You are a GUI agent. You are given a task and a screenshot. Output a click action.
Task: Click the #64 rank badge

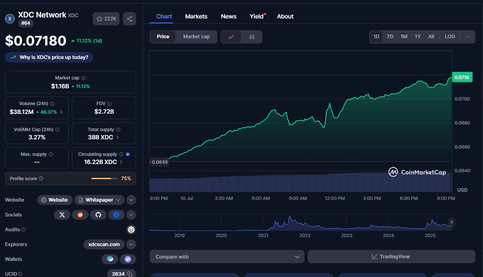click(26, 23)
